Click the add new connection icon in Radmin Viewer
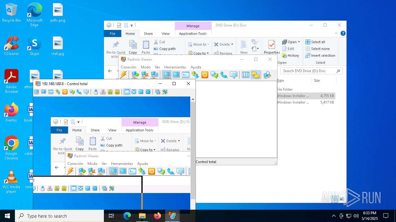 135,75
